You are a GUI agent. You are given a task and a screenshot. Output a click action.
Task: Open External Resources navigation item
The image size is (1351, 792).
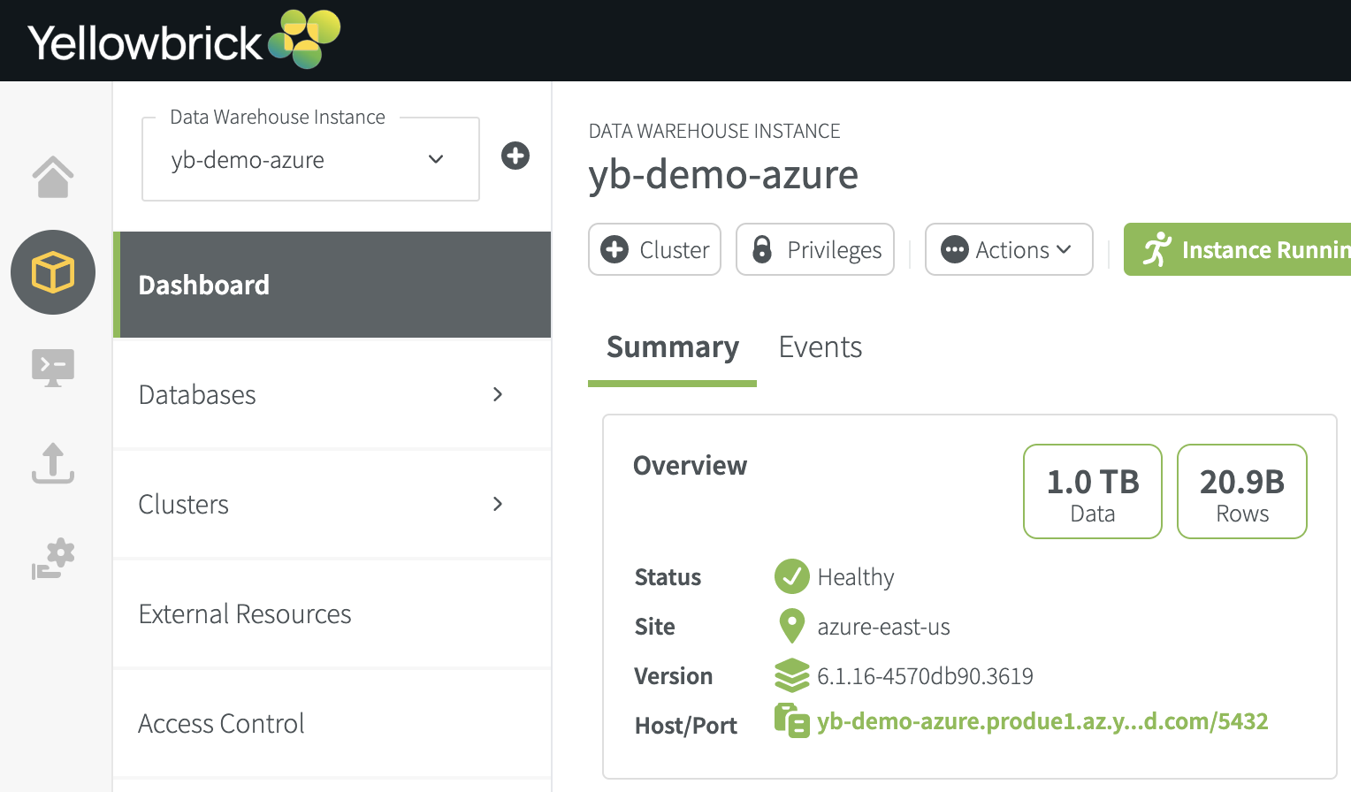click(332, 613)
